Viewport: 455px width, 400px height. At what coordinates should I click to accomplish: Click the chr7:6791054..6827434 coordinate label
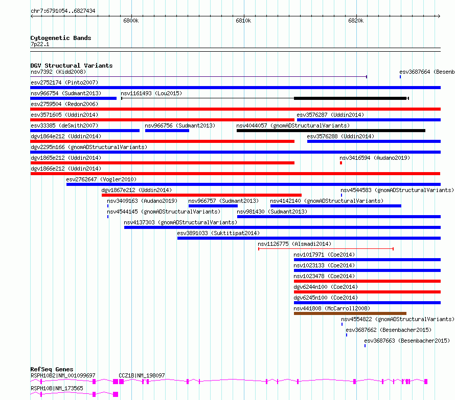[x=63, y=11]
